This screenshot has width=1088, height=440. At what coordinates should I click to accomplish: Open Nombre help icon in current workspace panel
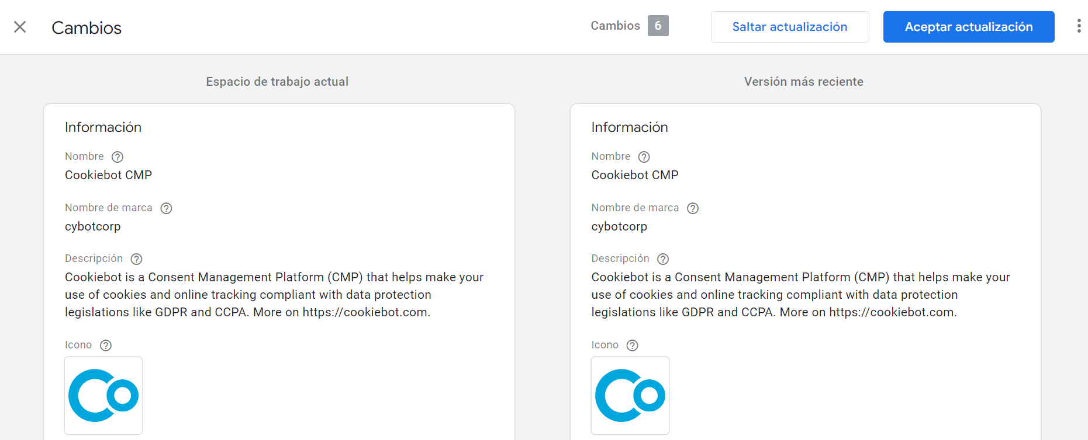click(118, 157)
